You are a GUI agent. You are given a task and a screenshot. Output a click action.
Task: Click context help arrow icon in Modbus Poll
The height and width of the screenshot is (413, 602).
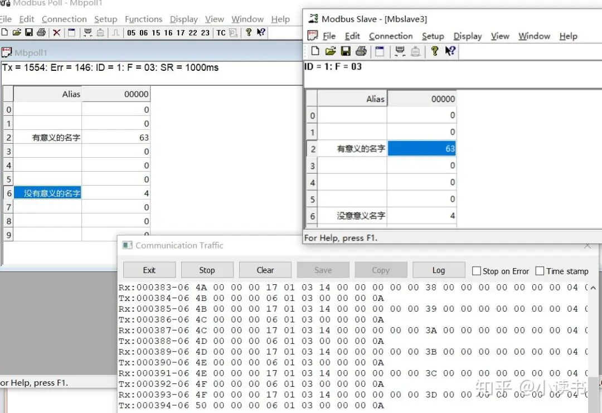click(x=261, y=33)
